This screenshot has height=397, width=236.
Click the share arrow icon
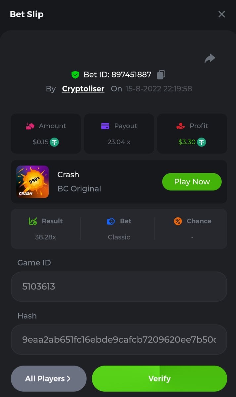[x=210, y=59]
